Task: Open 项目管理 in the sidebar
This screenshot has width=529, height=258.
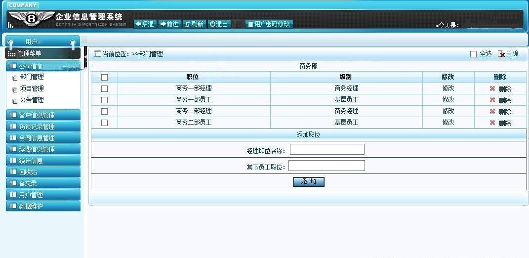Action: [32, 88]
